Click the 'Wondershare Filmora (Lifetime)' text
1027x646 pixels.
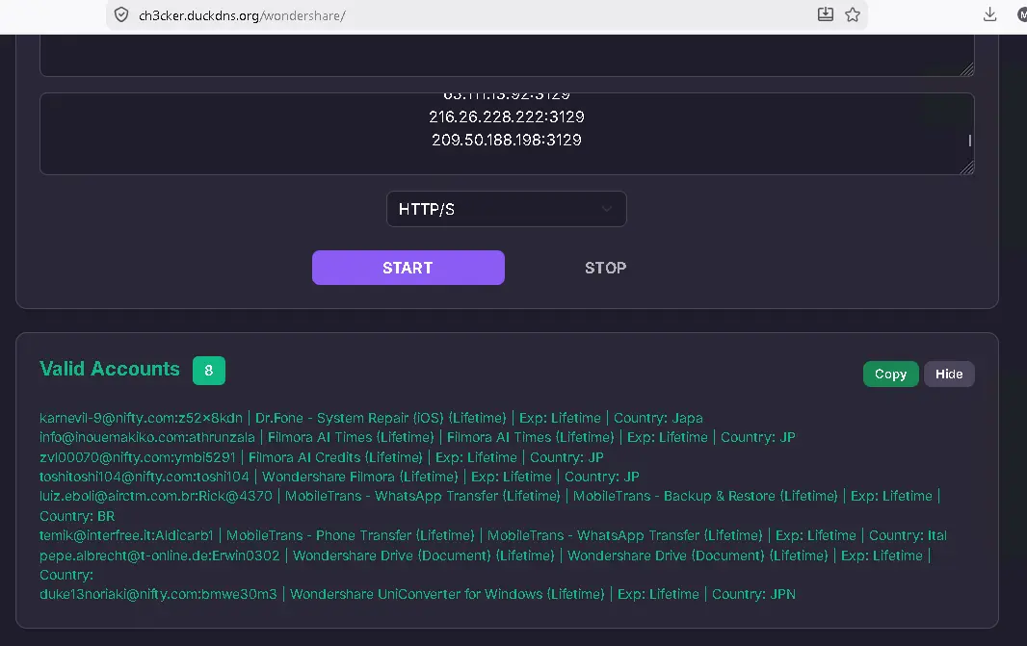[360, 477]
